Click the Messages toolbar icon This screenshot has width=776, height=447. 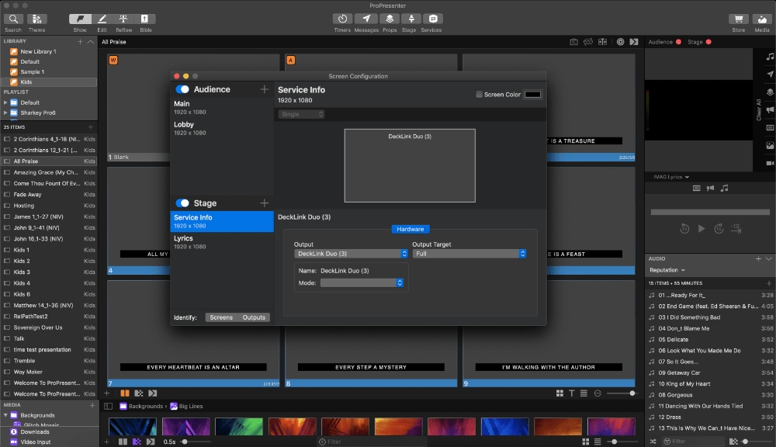[365, 19]
